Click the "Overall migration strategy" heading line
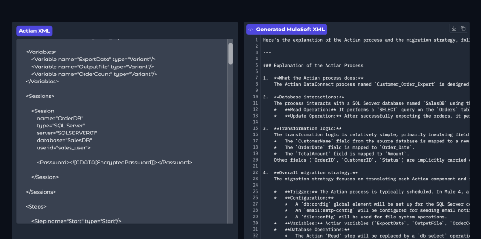This screenshot has width=481, height=239. pos(310,172)
